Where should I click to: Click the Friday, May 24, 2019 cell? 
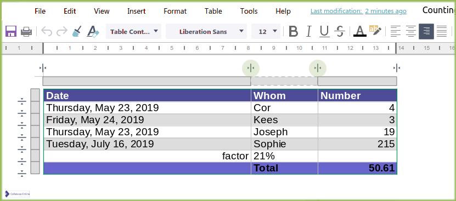[x=147, y=120]
